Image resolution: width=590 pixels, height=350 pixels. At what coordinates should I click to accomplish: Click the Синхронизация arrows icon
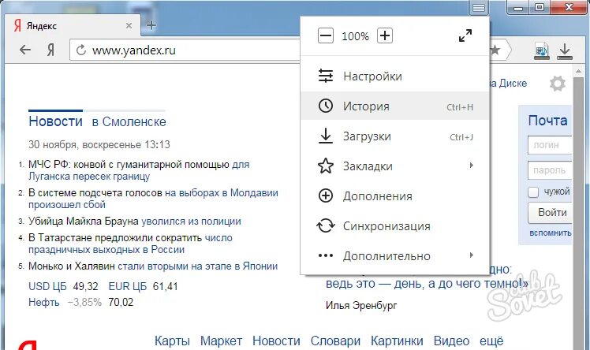pos(326,225)
